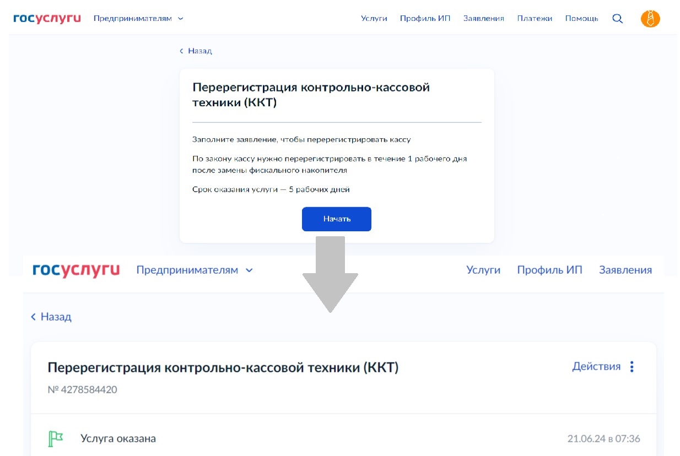Click the timestamp 21.06.24 в 07:36
The image size is (680, 456).
click(604, 439)
